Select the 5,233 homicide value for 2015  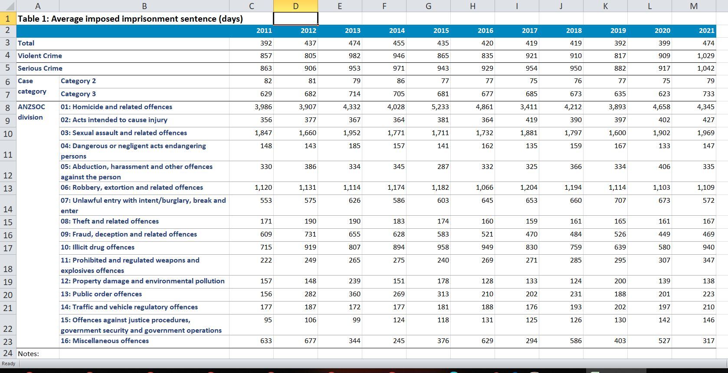point(440,107)
